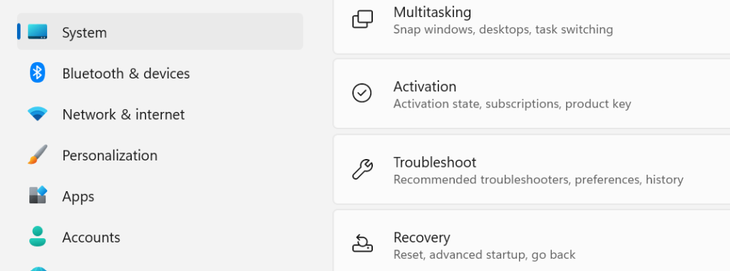Select System in the navigation sidebar
Viewport: 730px width, 271px height.
[x=160, y=31]
